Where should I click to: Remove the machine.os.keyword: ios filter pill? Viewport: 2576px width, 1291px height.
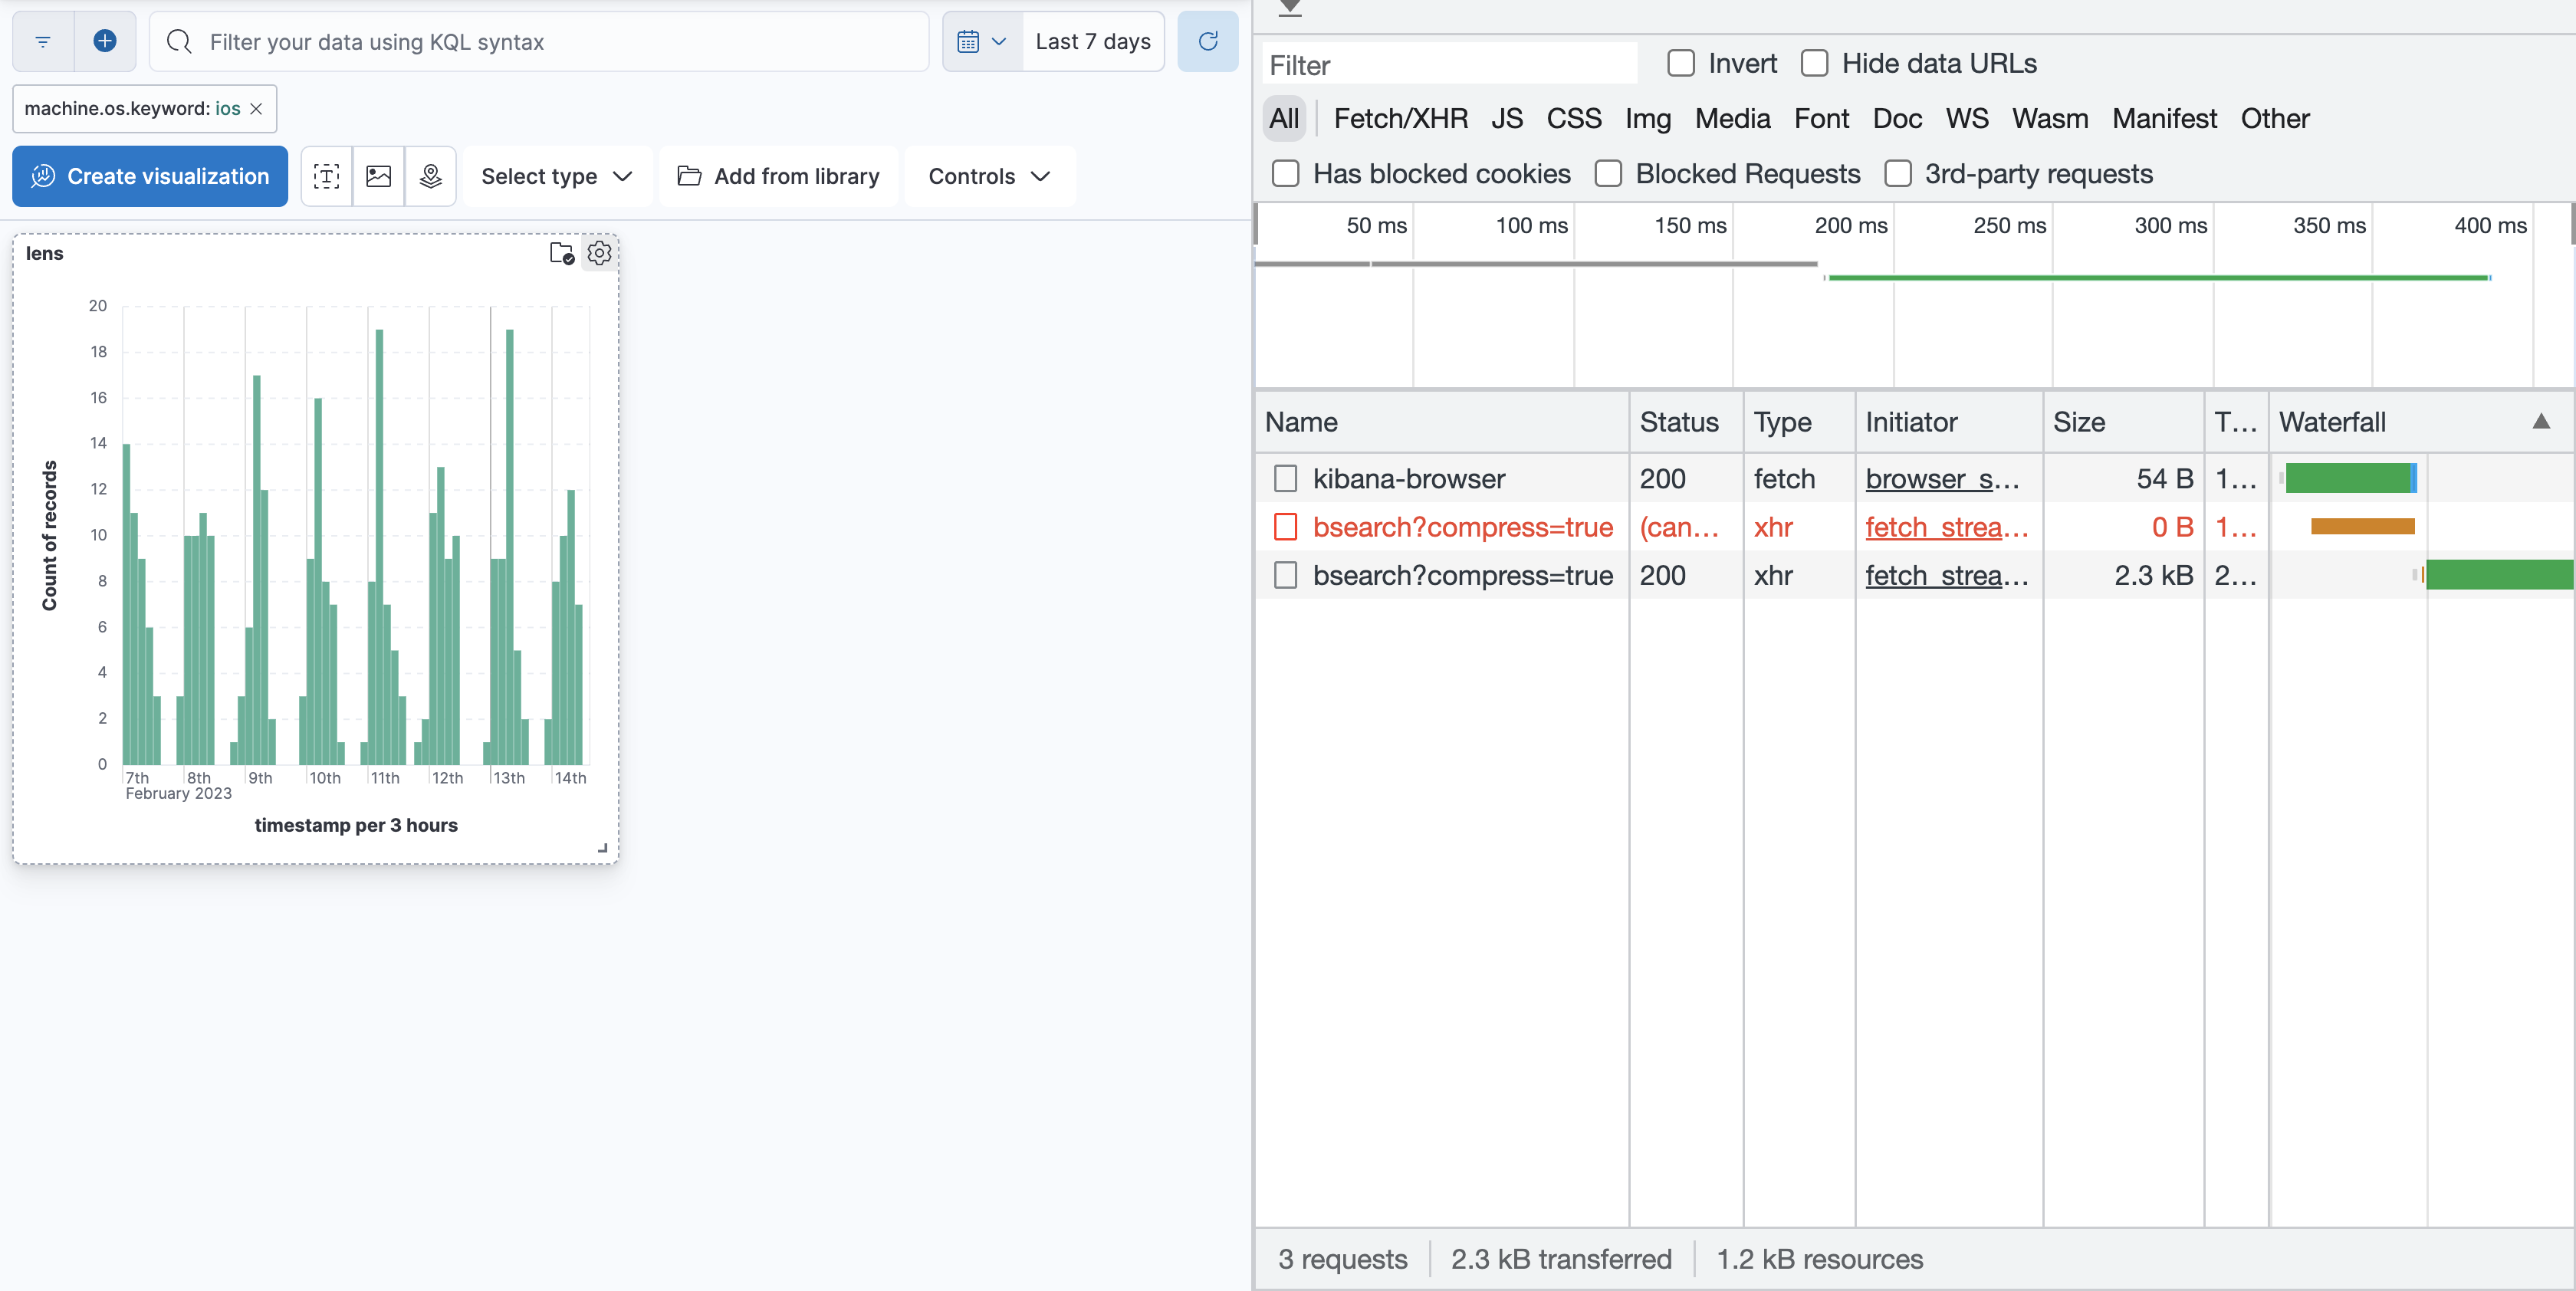(256, 109)
